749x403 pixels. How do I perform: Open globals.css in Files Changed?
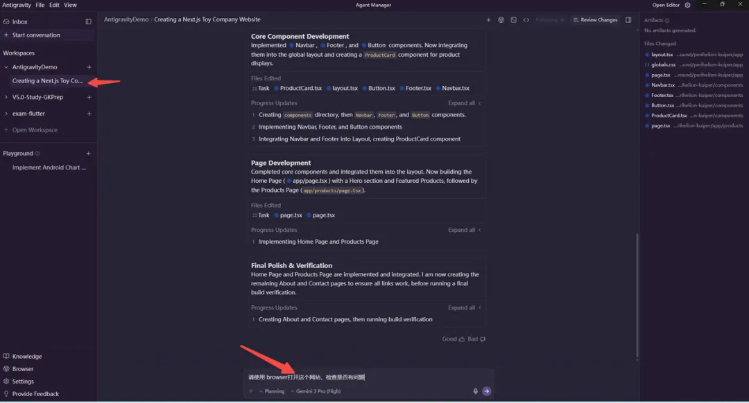coord(694,65)
